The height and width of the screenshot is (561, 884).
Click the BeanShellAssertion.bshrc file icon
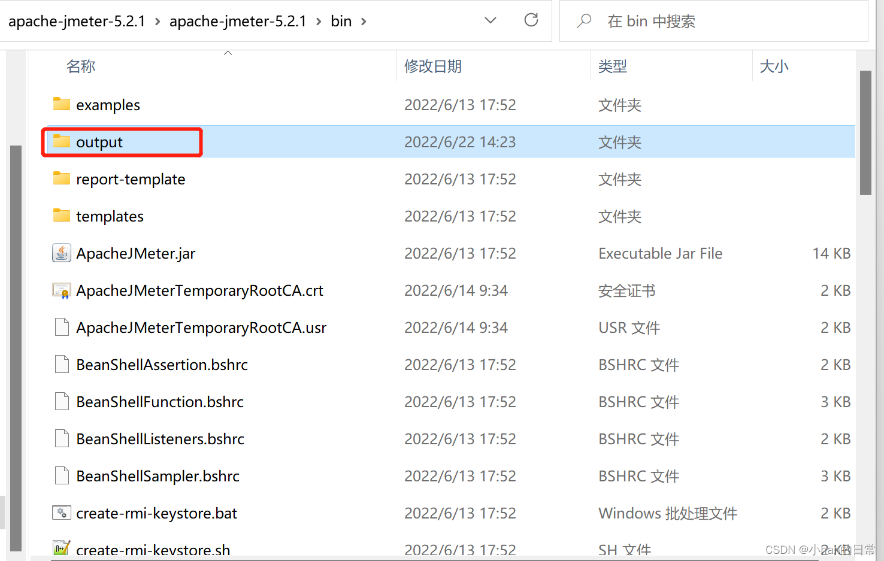click(62, 365)
